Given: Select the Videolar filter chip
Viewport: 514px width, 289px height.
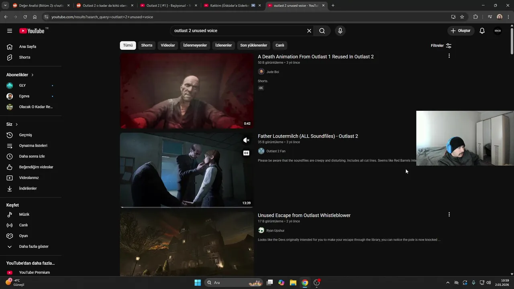Looking at the screenshot, I should pos(168,45).
